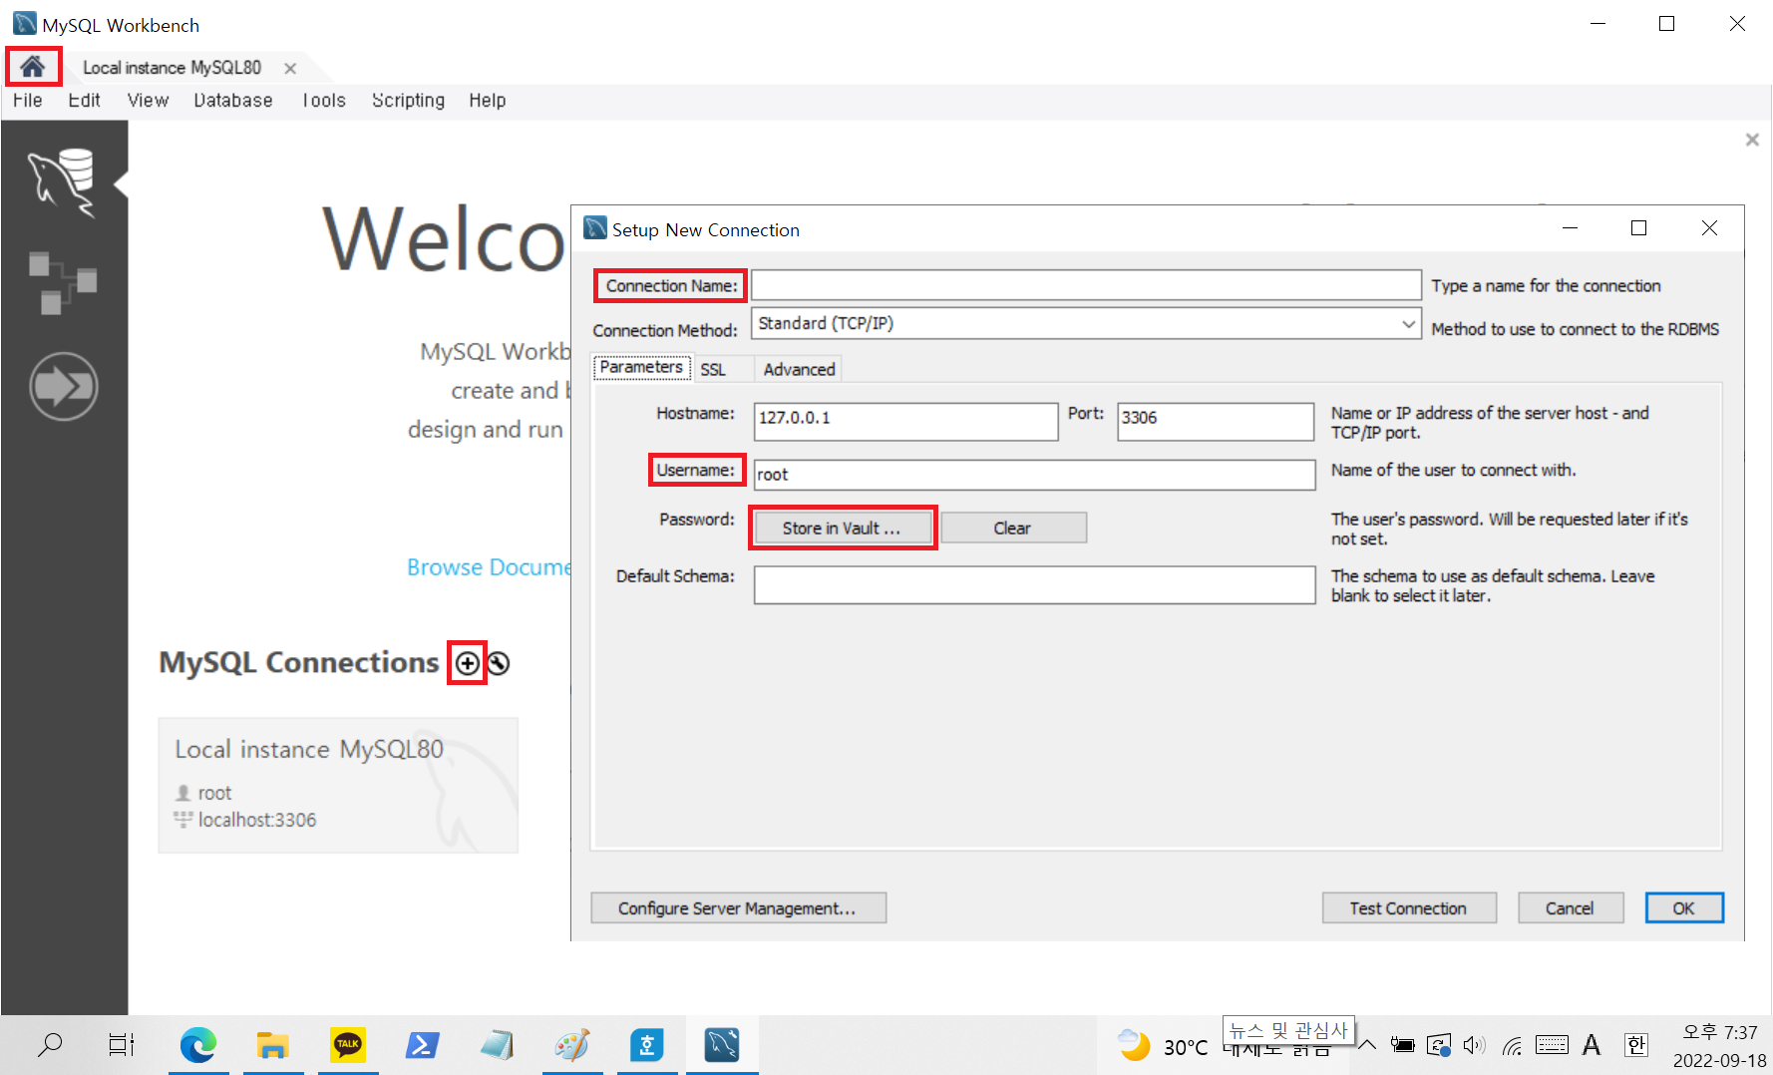The width and height of the screenshot is (1773, 1075).
Task: Open Hancom app in the taskbar
Action: [647, 1045]
